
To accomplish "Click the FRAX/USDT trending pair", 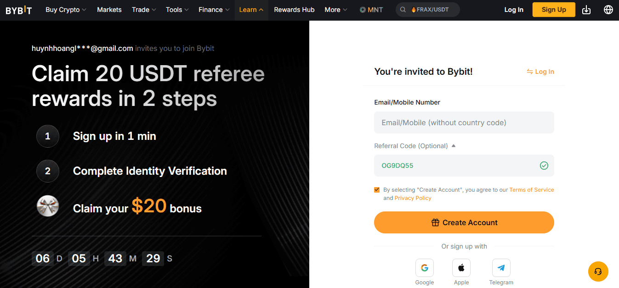I will 432,9.
